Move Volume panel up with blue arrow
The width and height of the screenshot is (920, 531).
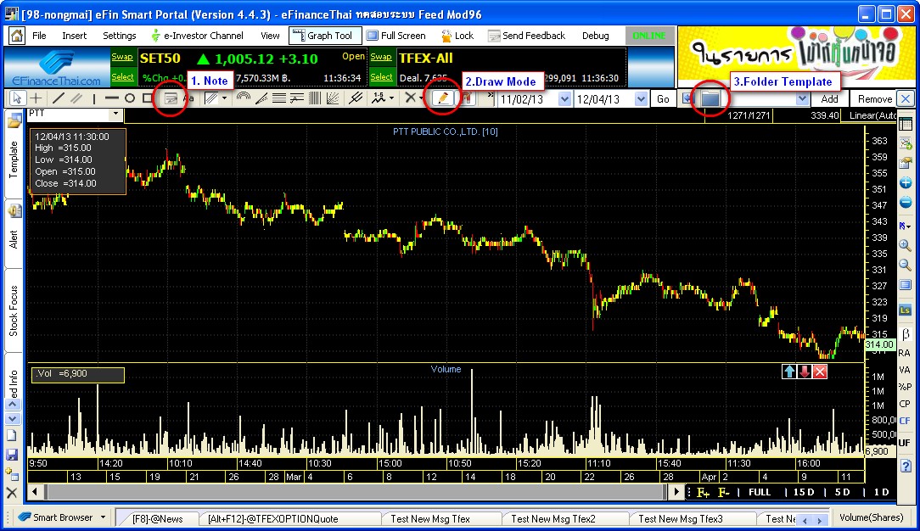point(789,371)
